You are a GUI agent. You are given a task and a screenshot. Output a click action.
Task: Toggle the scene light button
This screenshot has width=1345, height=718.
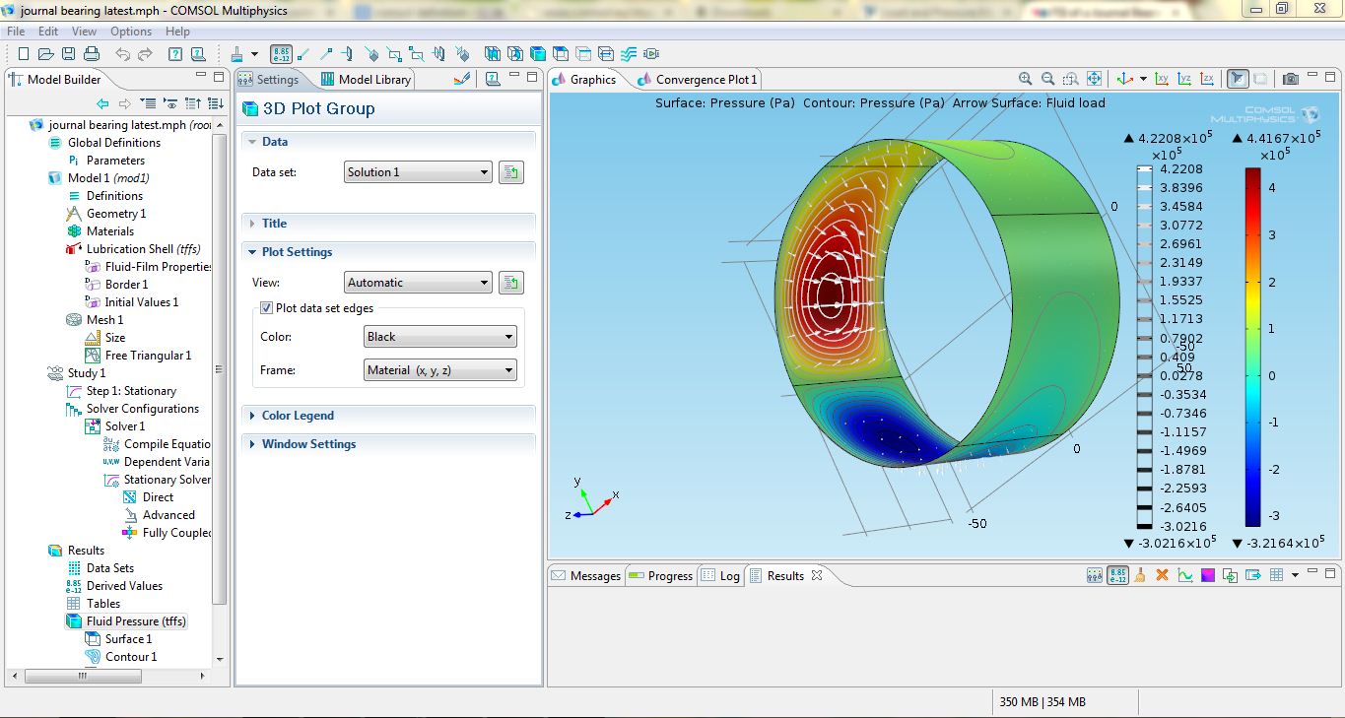click(x=1238, y=79)
